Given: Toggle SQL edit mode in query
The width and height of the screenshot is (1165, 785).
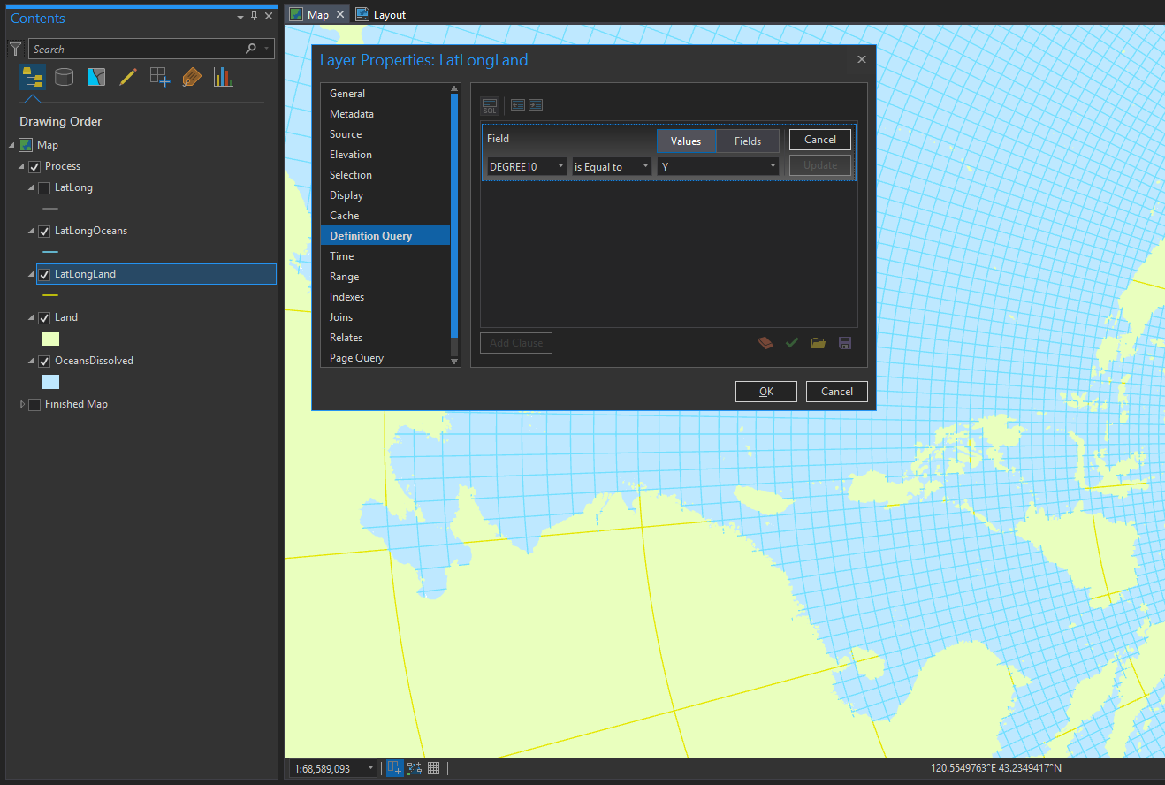Looking at the screenshot, I should pos(490,106).
